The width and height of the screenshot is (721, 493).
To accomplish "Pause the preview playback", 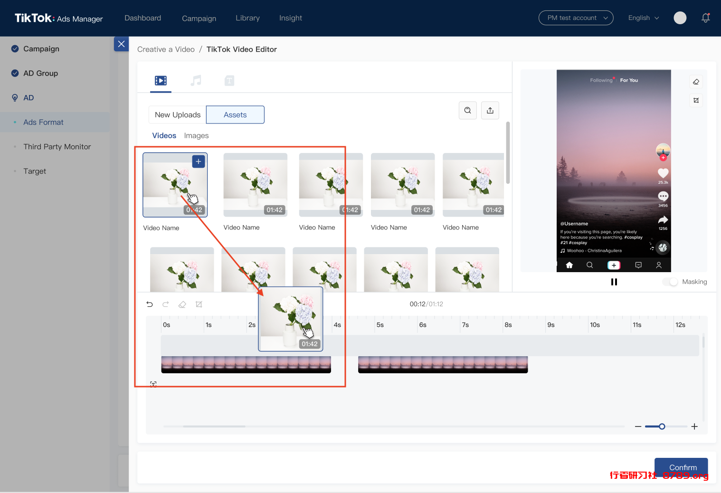I will click(614, 282).
